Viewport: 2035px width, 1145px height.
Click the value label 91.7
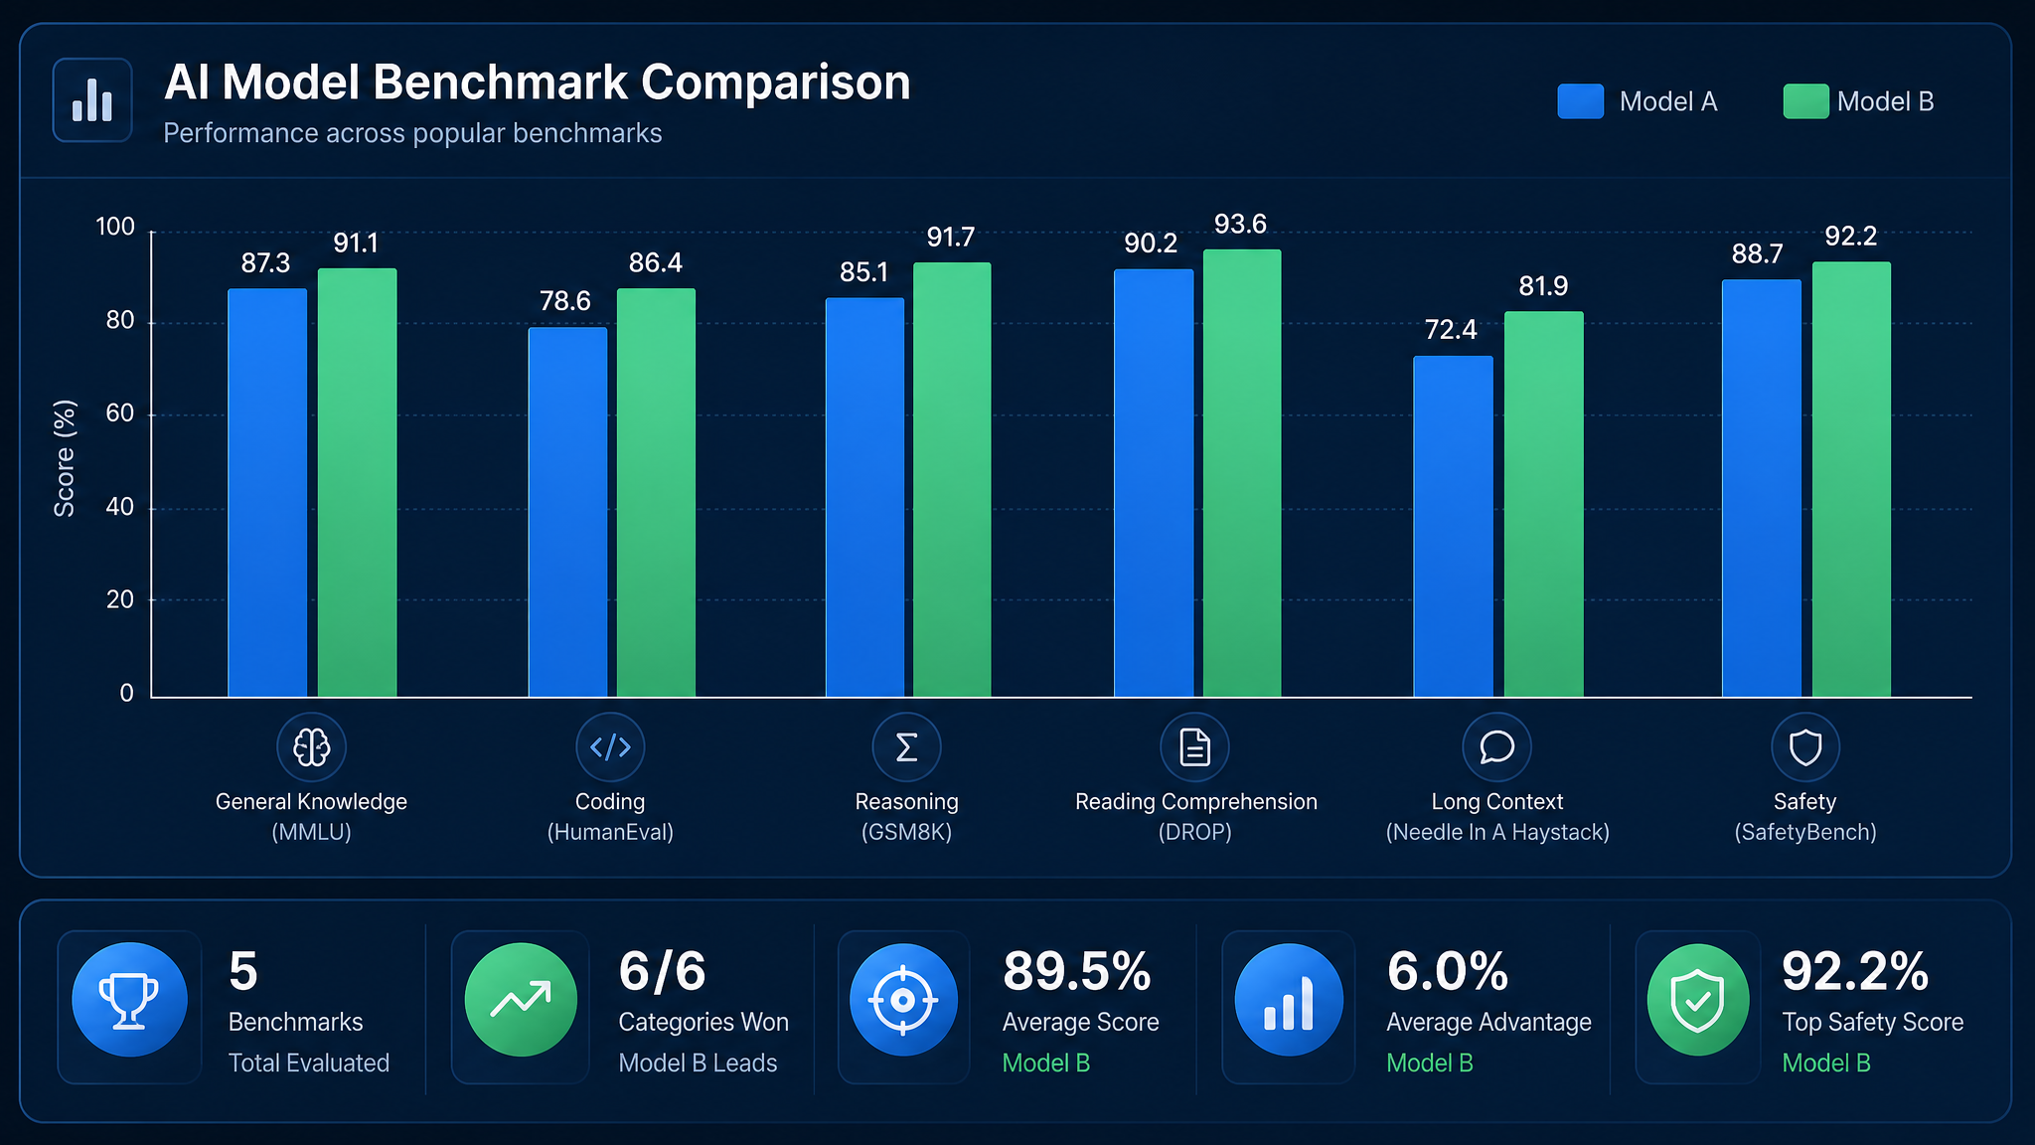(x=951, y=238)
